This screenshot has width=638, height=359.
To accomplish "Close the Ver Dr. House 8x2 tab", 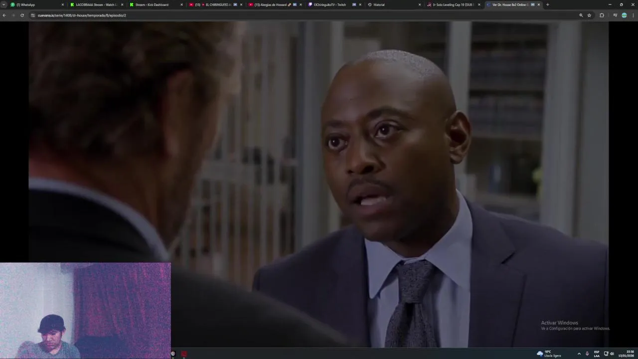I will [538, 4].
